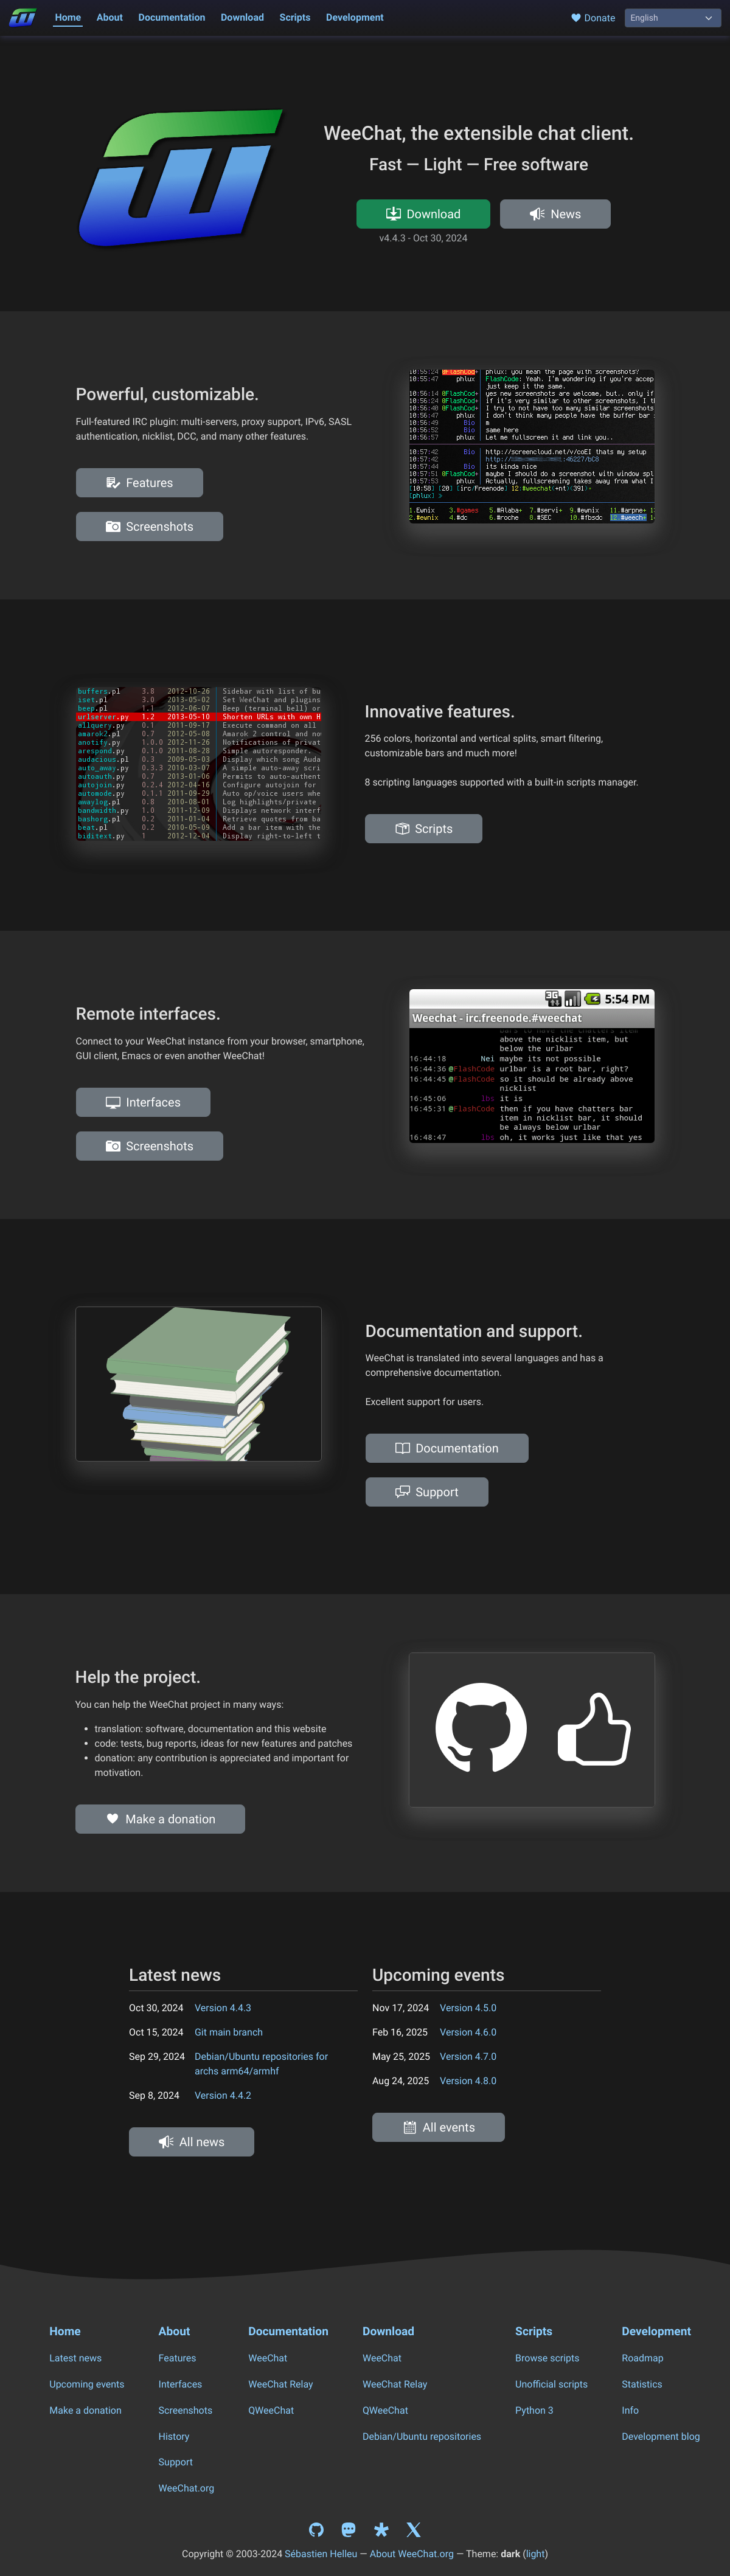Click the Support button
Viewport: 730px width, 2576px height.
click(427, 1492)
